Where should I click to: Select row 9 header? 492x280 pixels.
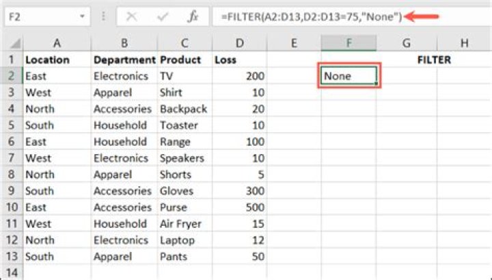[12, 191]
